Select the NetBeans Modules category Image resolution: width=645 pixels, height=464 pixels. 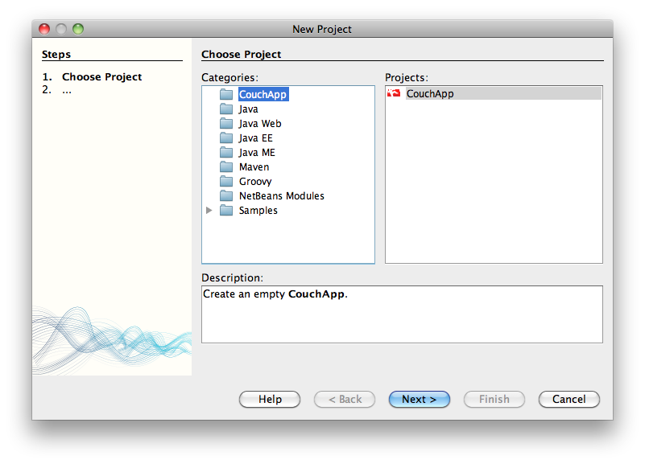click(x=281, y=196)
